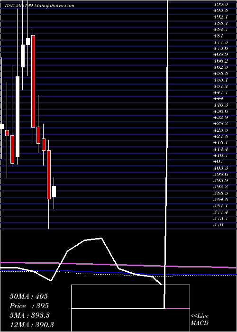The height and width of the screenshot is (332, 237).
Task: Click the 377.4 price axis label
Action: (x=220, y=212)
